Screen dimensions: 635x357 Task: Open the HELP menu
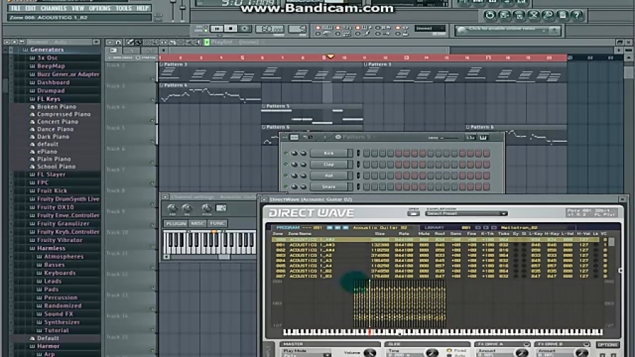(x=142, y=8)
